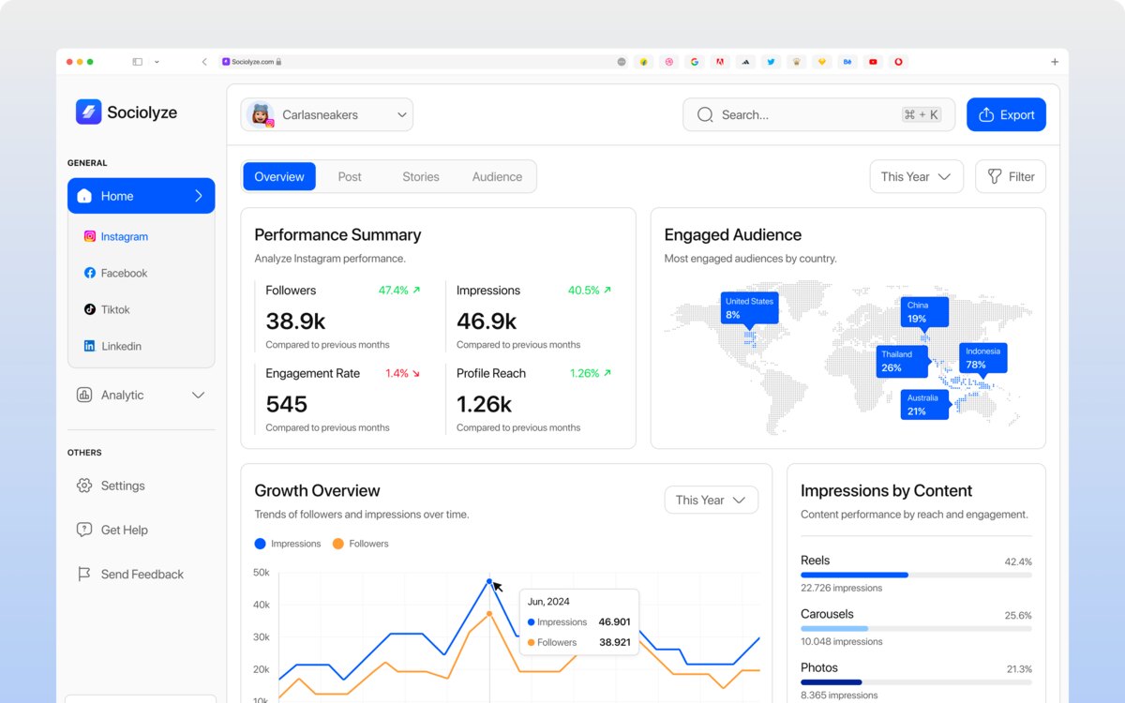
Task: Click the Thailand 26% map marker
Action: [904, 362]
